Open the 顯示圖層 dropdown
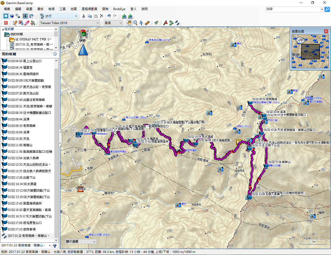The width and height of the screenshot is (331, 255). [81, 241]
